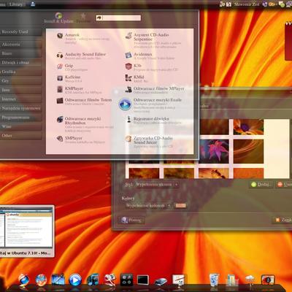
Task: Expand the Wypełnienie kolorem dropdown
Action: (x=148, y=206)
